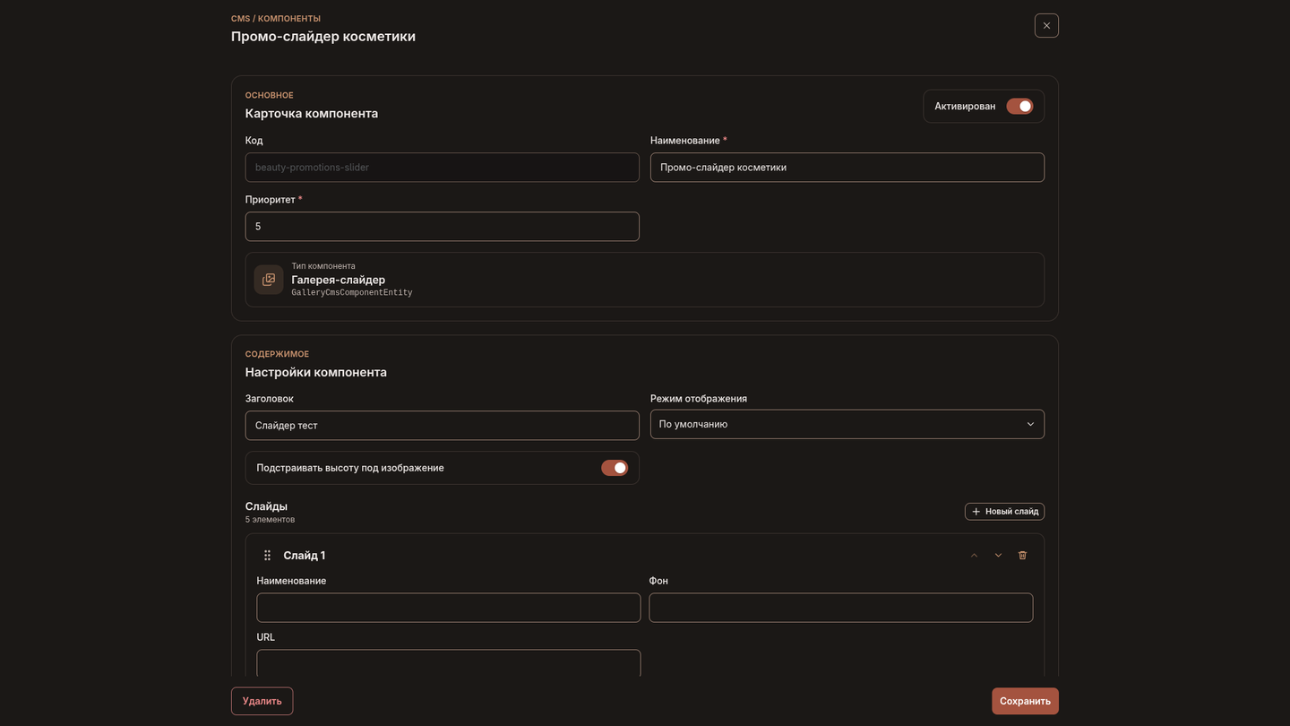Focus the Код input field
The height and width of the screenshot is (726, 1290).
[x=443, y=168]
